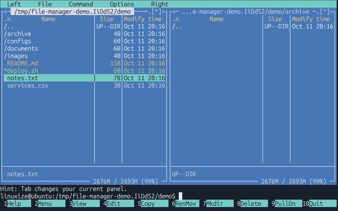This screenshot has height=211, width=338.
Task: Click right panel history forward arrow
Action: pyautogui.click(x=332, y=11)
